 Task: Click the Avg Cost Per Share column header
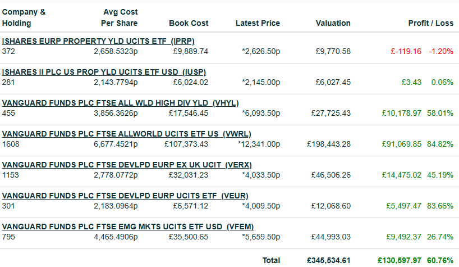point(120,17)
